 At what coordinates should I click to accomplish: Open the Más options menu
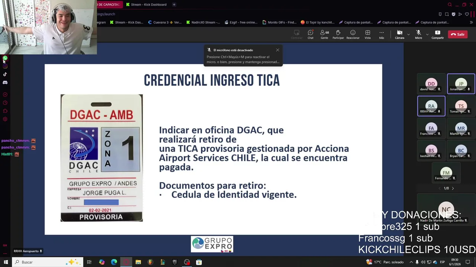pos(382,34)
